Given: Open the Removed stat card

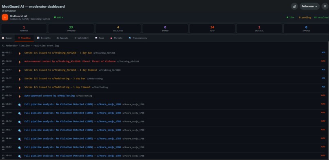Looking at the screenshot, I should click(24, 28).
